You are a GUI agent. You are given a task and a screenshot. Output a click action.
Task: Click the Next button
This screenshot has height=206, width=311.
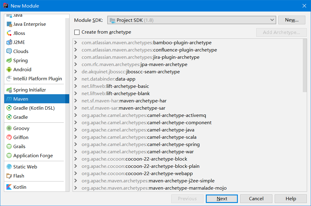point(222,199)
